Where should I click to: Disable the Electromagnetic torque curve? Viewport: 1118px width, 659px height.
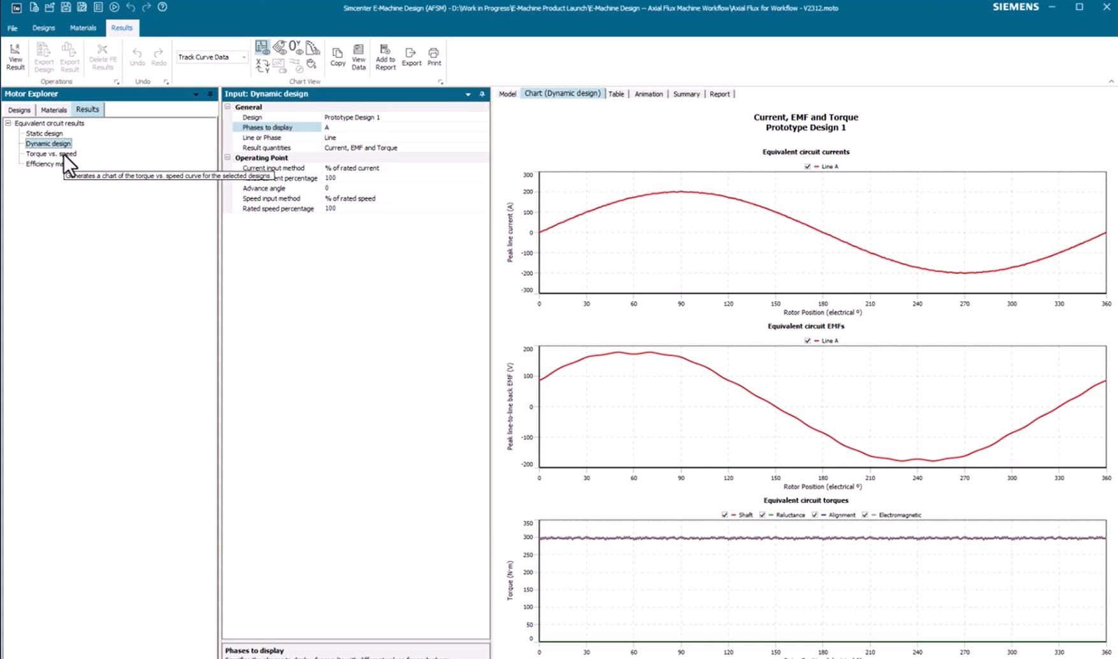pyautogui.click(x=864, y=514)
